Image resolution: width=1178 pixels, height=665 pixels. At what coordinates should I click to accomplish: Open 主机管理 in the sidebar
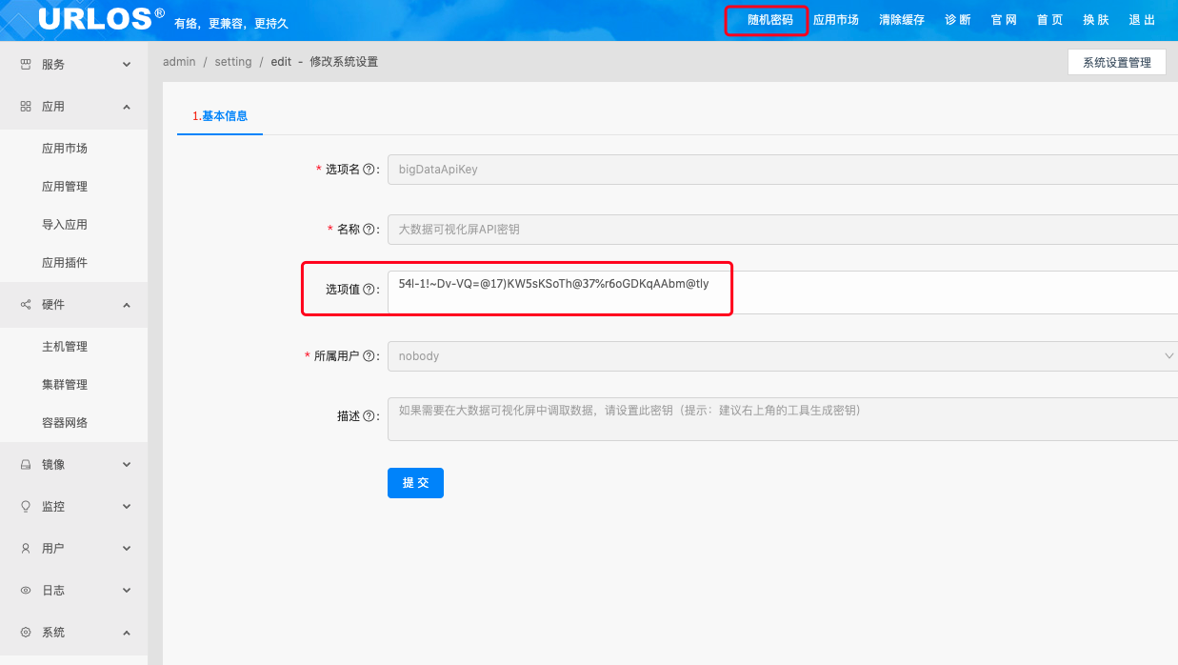coord(65,347)
